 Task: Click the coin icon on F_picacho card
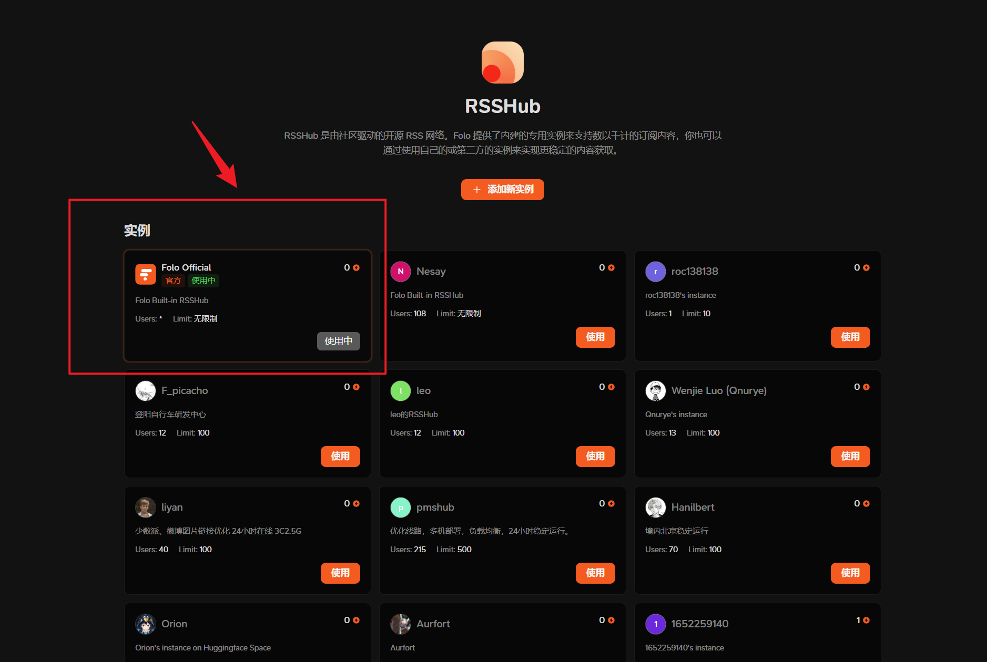tap(356, 387)
